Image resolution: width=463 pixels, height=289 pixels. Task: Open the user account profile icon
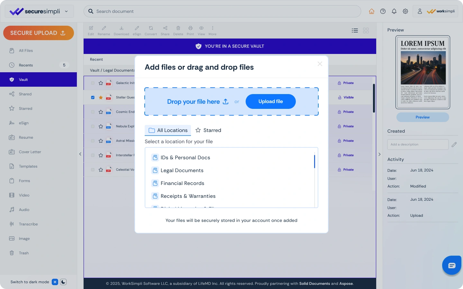click(x=420, y=11)
